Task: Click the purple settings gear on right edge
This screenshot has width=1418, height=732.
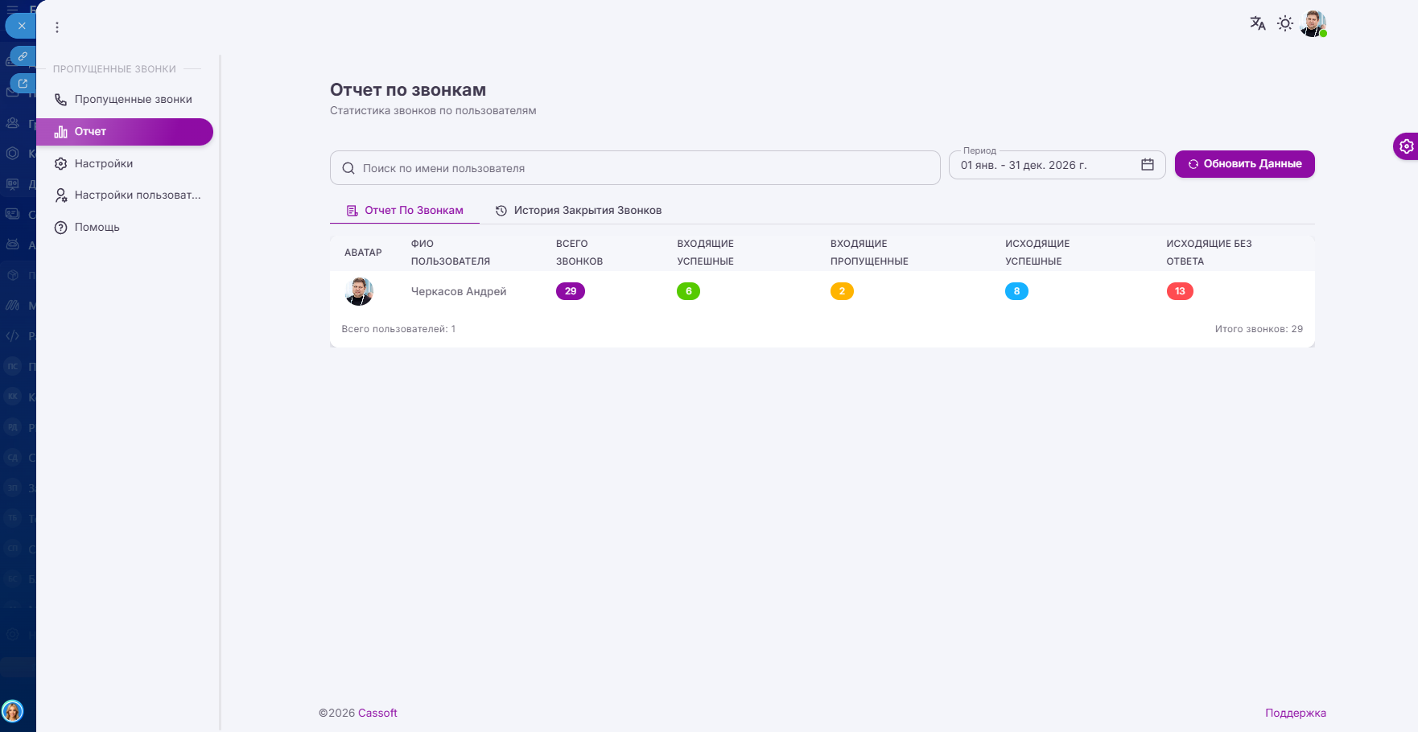Action: coord(1406,146)
